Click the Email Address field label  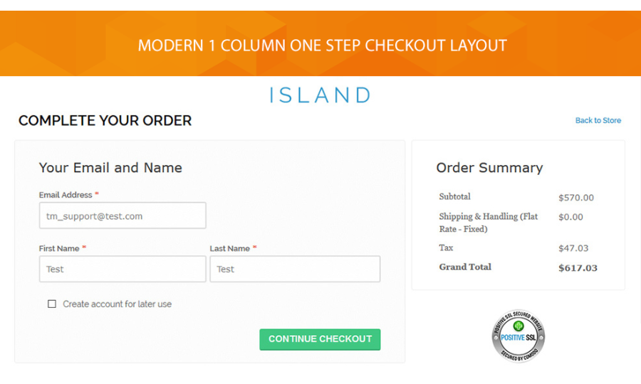click(x=66, y=195)
